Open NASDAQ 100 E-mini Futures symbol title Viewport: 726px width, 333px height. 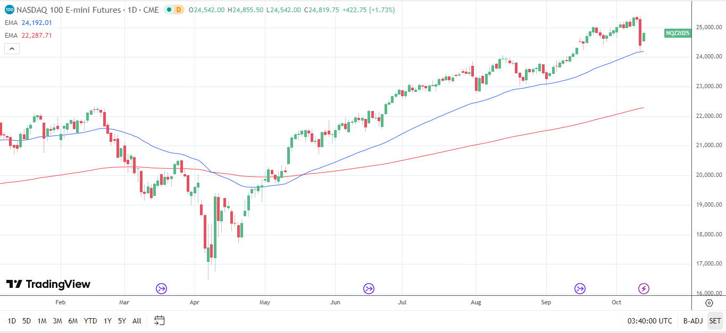[x=88, y=10]
